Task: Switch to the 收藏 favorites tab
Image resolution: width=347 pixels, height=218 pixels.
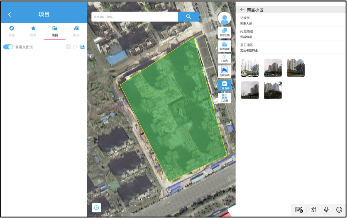Action: (33, 31)
